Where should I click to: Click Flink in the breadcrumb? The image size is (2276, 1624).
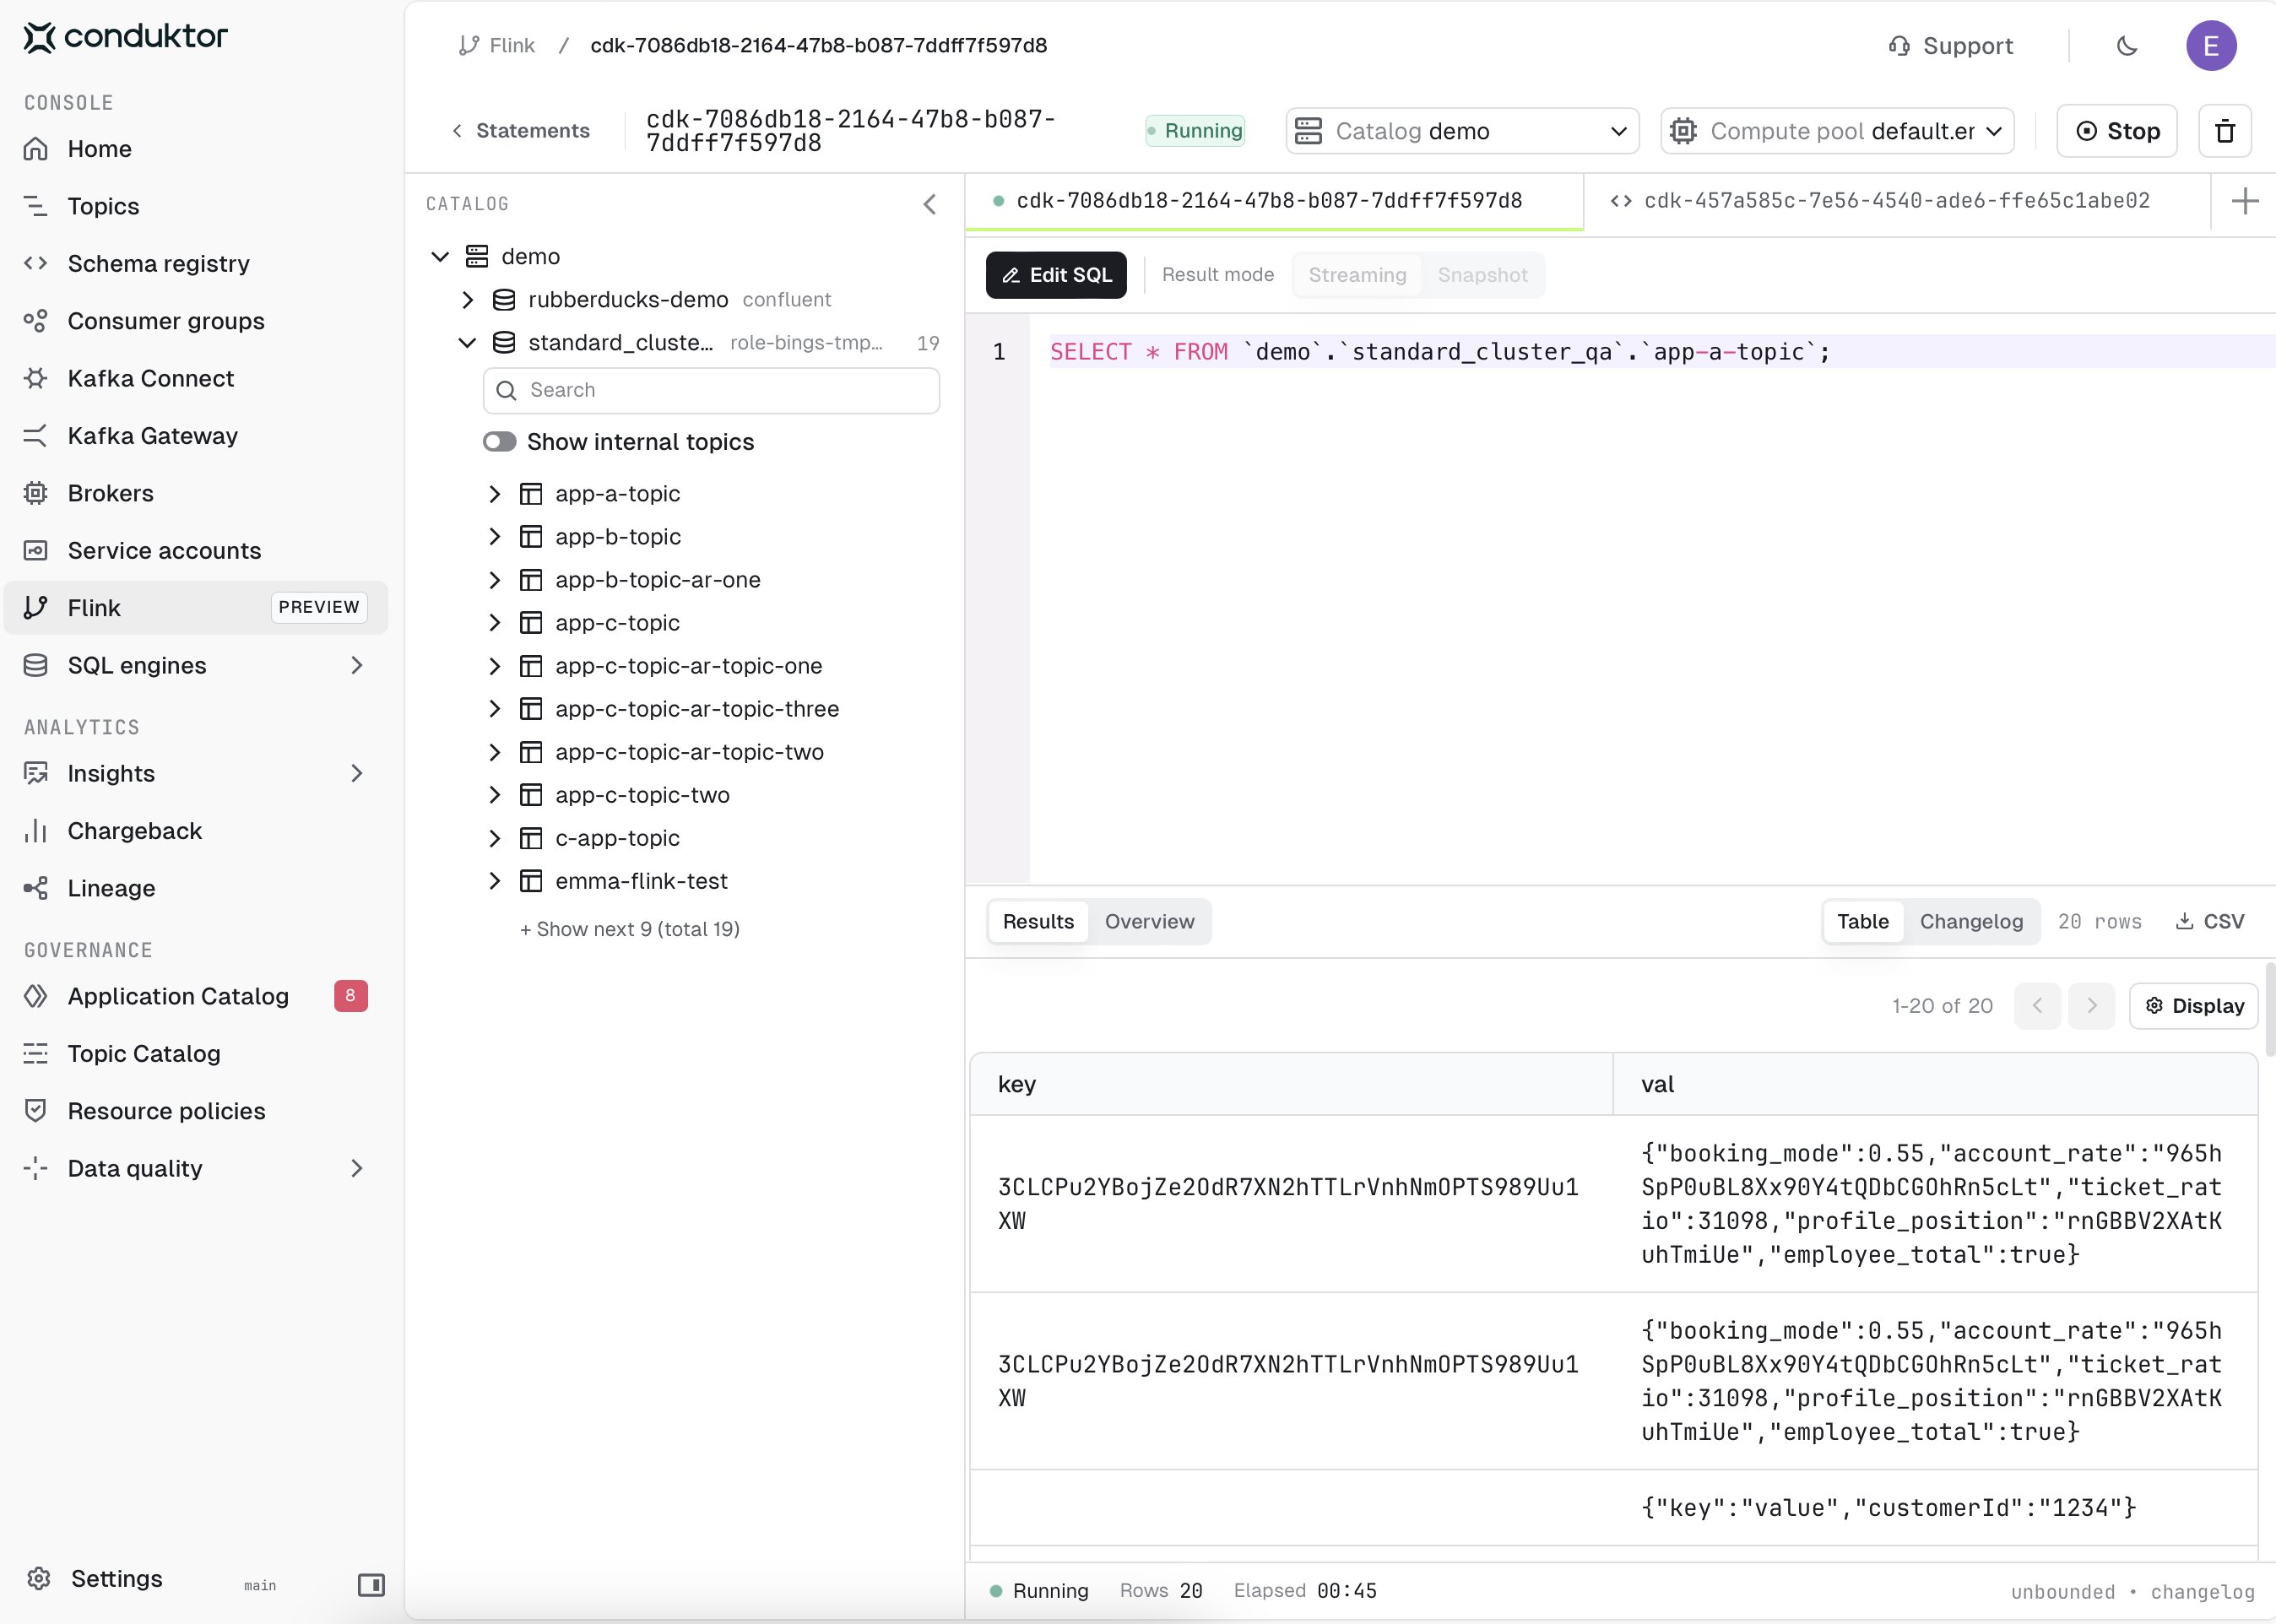[497, 46]
